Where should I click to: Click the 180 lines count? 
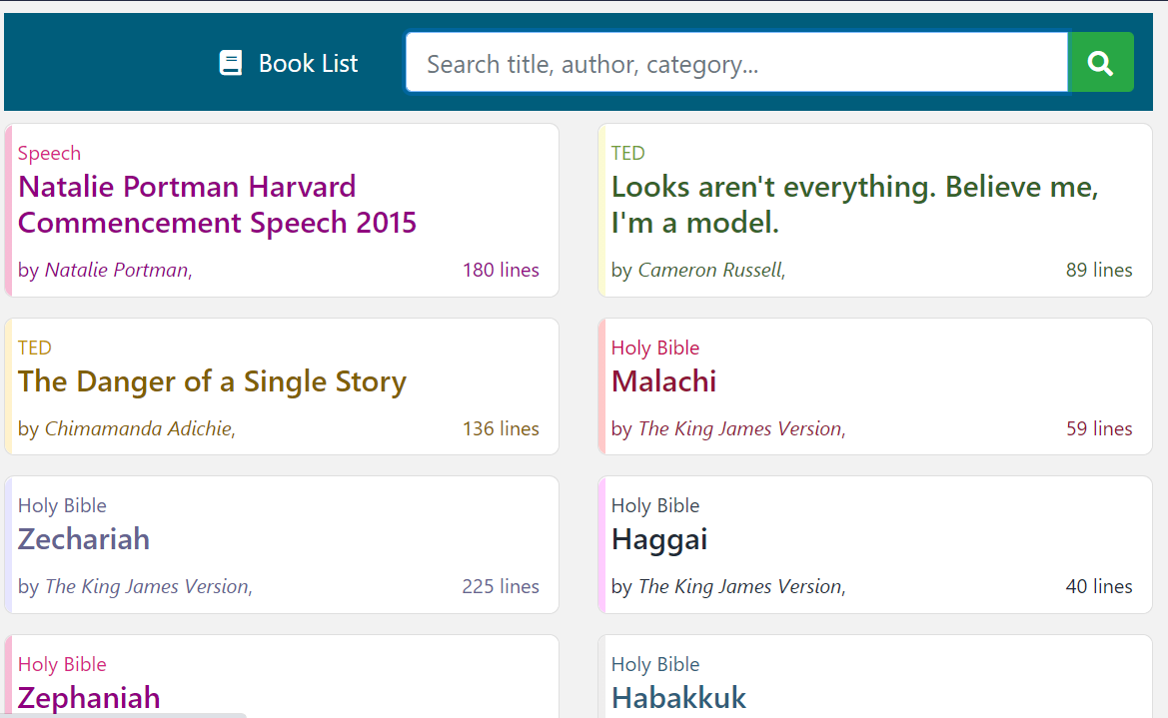(x=501, y=270)
